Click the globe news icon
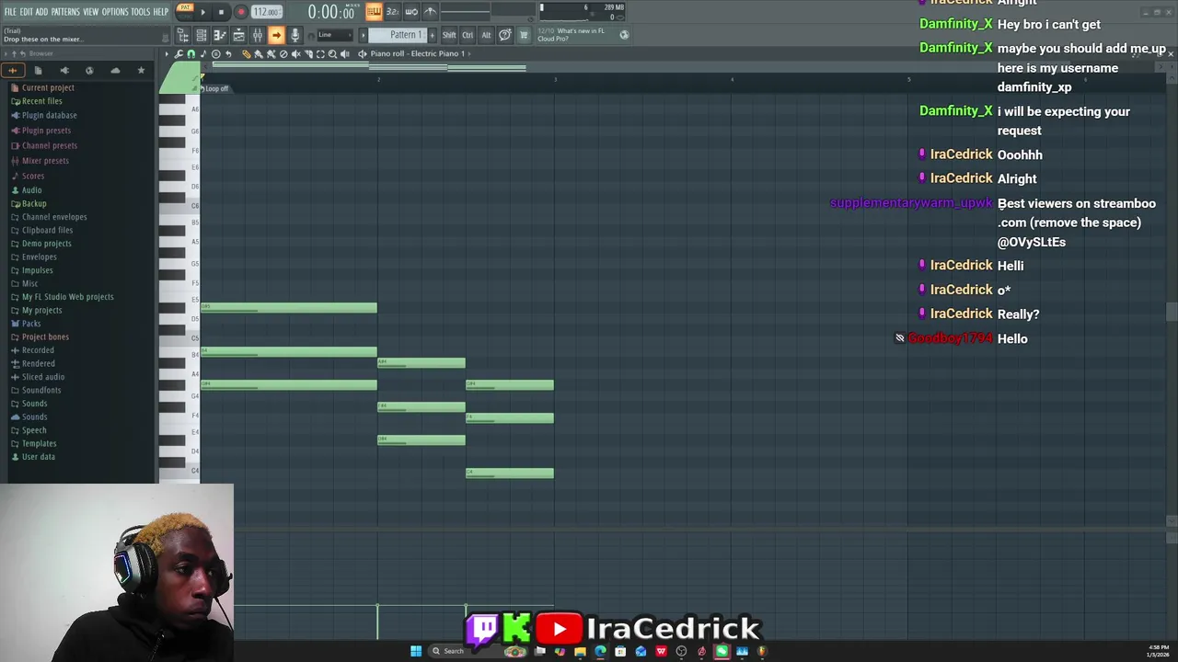Viewport: 1178px width, 662px height. pyautogui.click(x=624, y=35)
